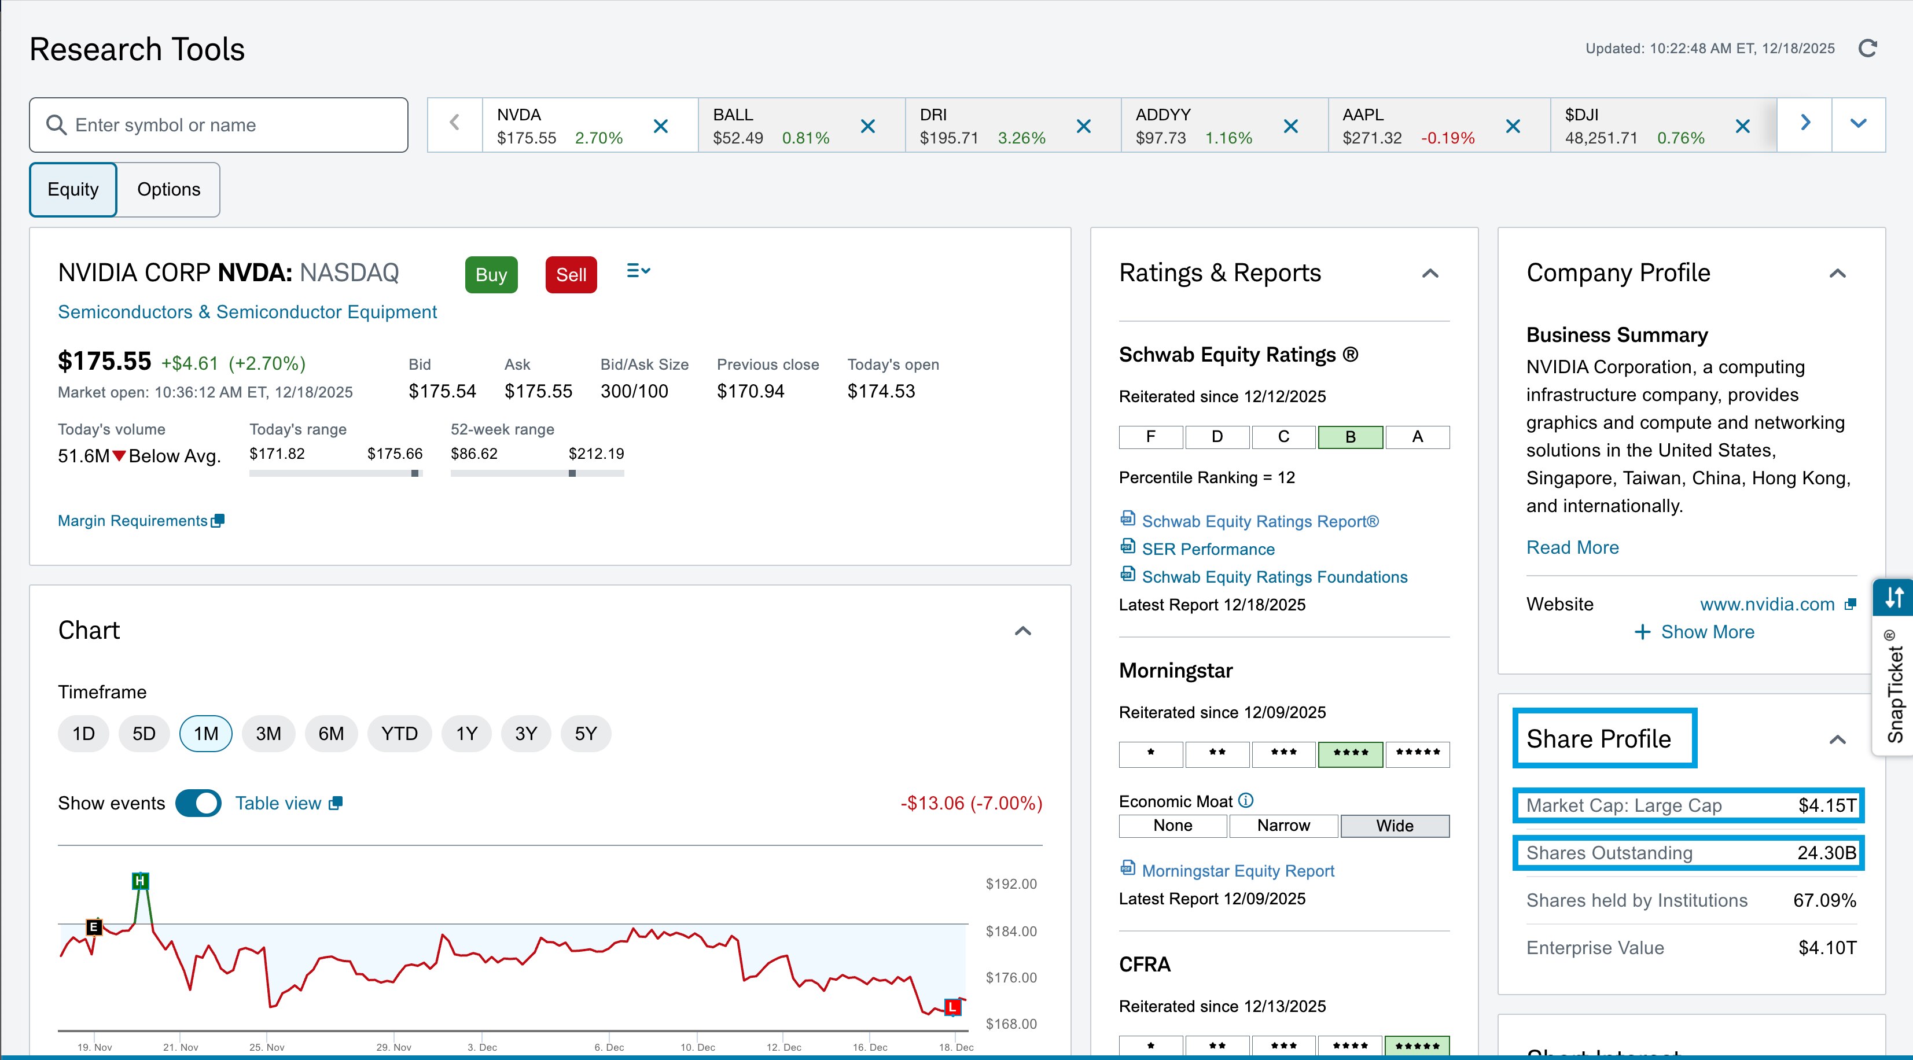Open the SnapTicket swap arrows icon
The height and width of the screenshot is (1060, 1913).
pos(1894,597)
